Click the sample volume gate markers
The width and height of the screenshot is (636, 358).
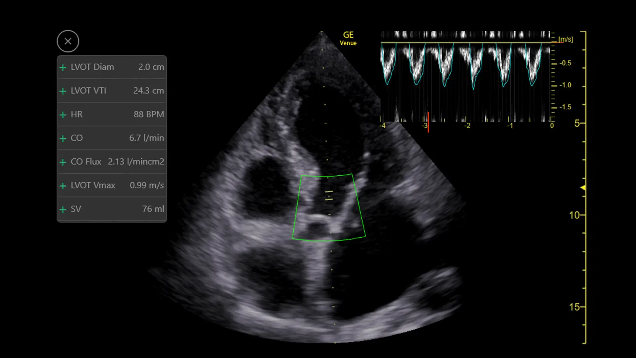[329, 196]
